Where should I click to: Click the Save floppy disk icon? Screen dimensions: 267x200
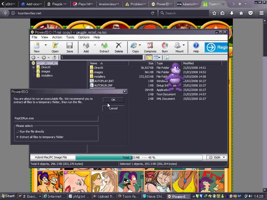[70, 47]
